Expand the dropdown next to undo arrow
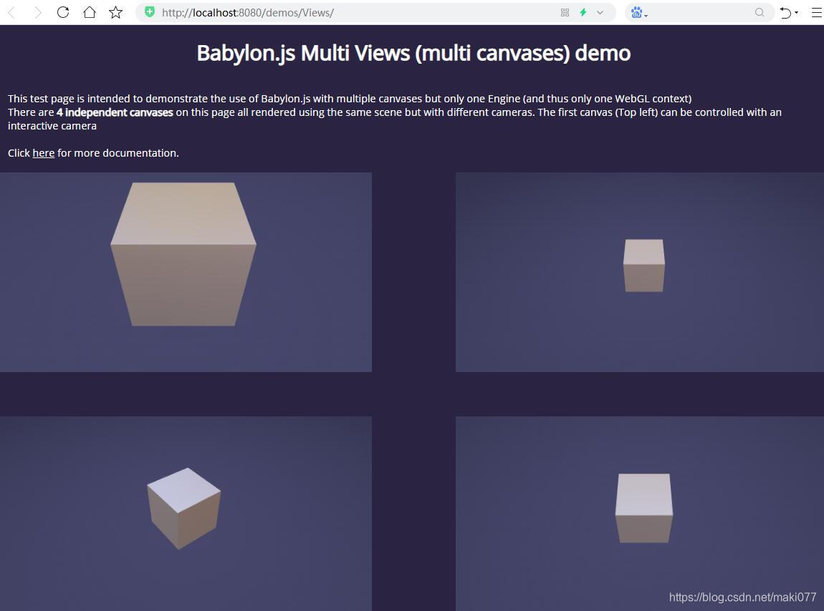This screenshot has width=824, height=611. [797, 13]
